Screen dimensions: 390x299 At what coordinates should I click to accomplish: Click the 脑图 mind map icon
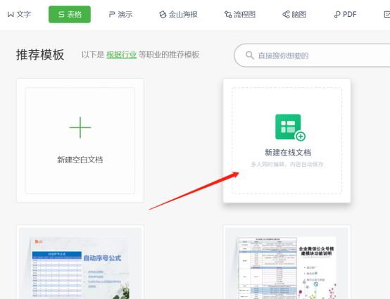[x=286, y=14]
